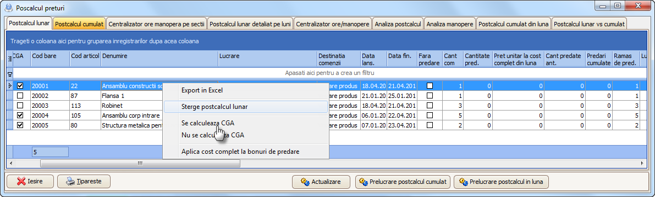
Task: Click Prelucrare postcalcul cumulat button
Action: click(x=403, y=182)
